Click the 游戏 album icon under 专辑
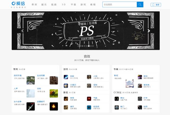The width and height of the screenshot is (170, 115). (140, 77)
